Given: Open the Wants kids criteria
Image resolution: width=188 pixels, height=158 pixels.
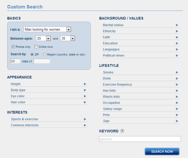Looking at the screenshot, I should click(141, 97).
